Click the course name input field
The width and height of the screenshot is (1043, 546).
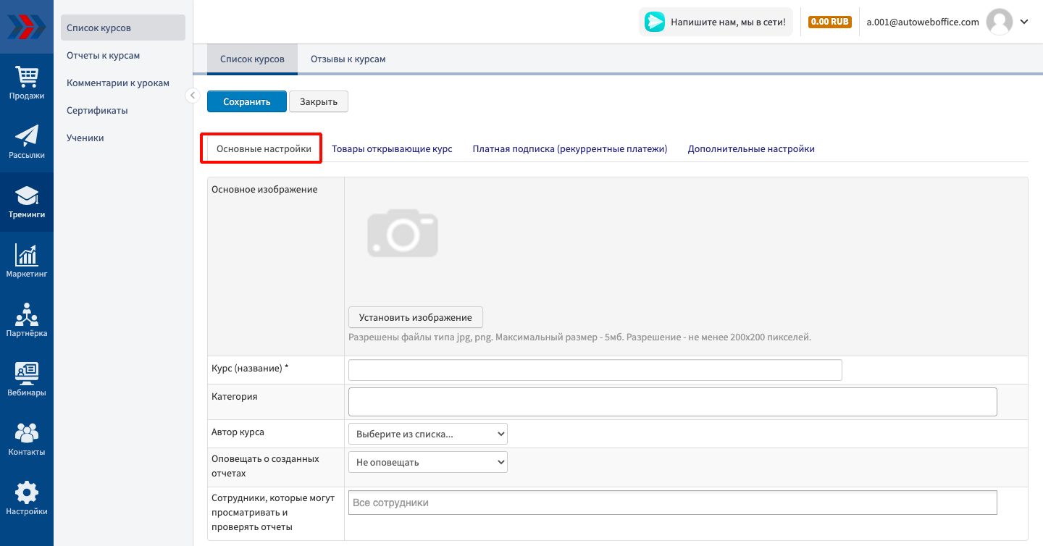coord(595,370)
